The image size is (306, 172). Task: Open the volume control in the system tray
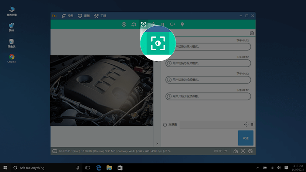[279, 168]
